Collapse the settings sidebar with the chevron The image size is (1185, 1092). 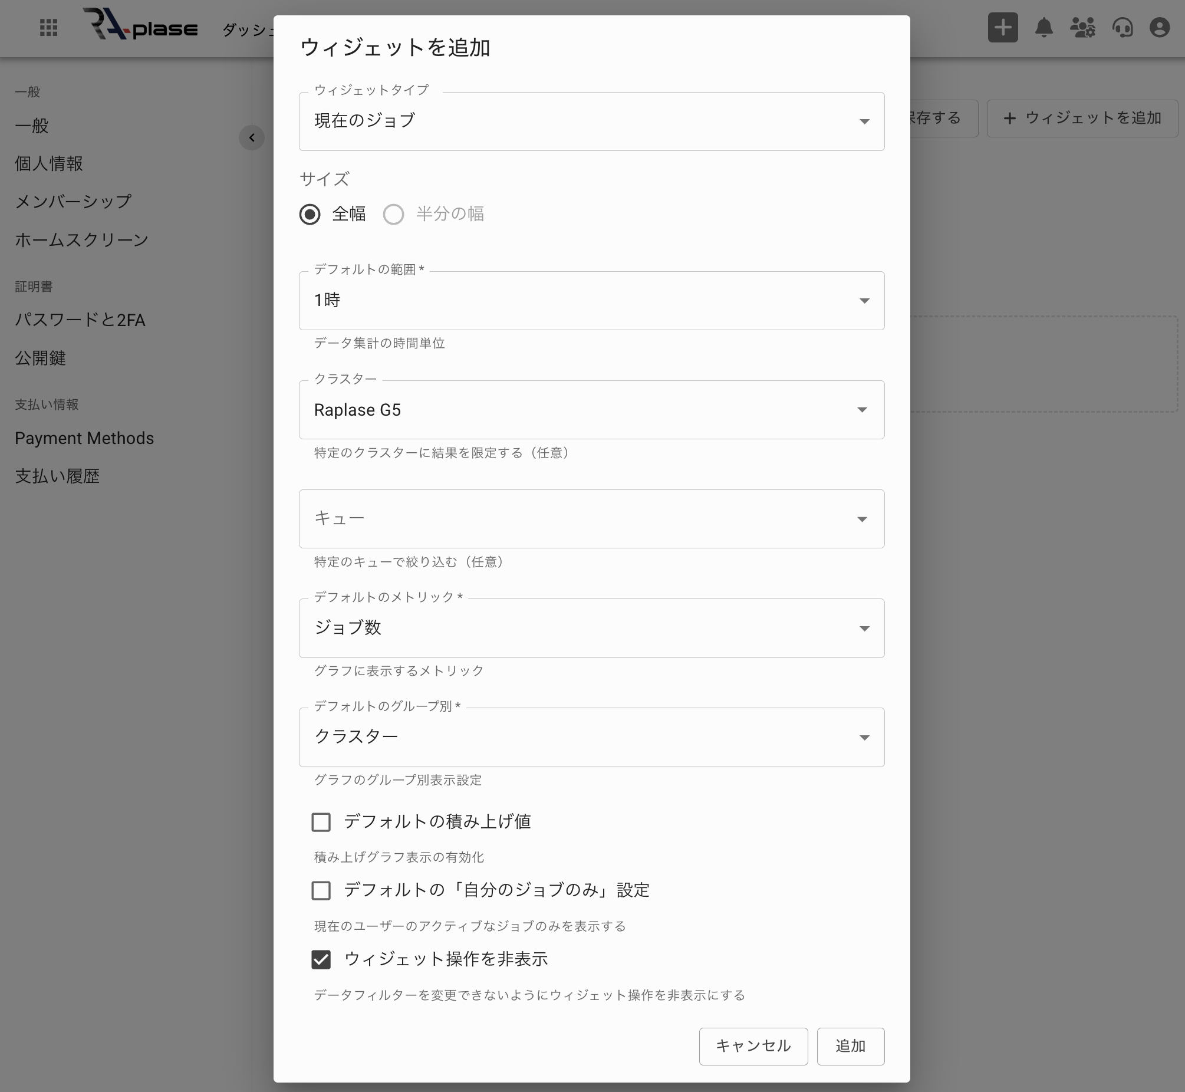(x=251, y=138)
